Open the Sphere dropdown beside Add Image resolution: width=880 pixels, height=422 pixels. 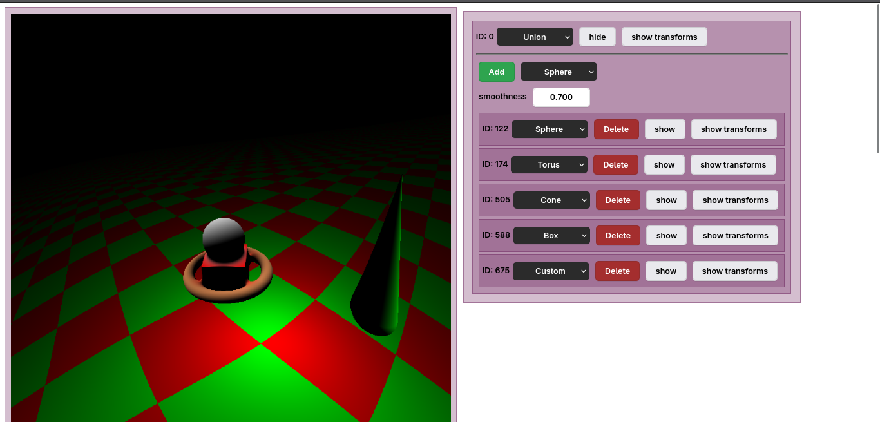558,72
